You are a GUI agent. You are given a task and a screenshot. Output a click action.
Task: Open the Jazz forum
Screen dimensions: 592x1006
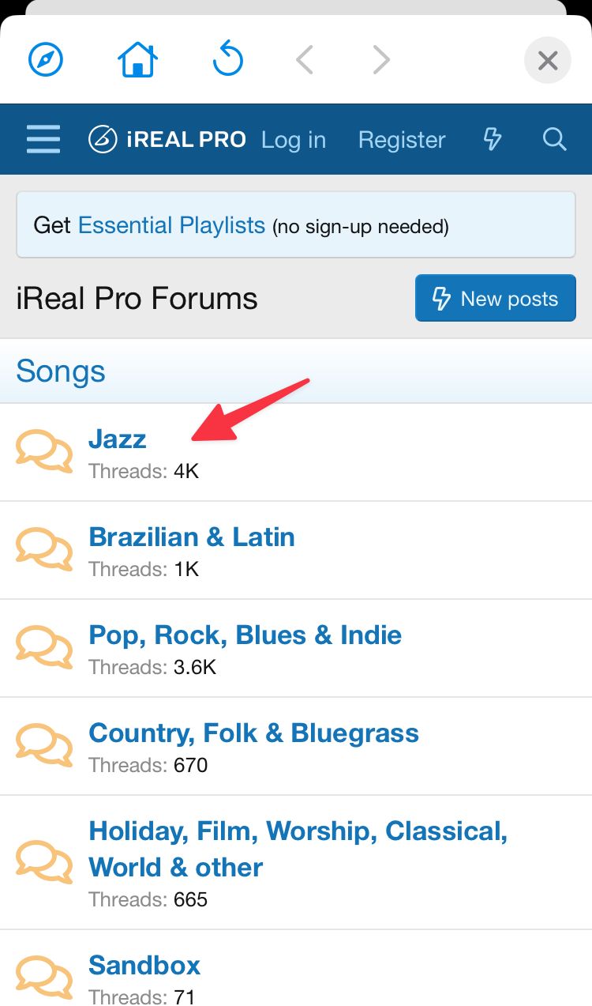pyautogui.click(x=118, y=439)
